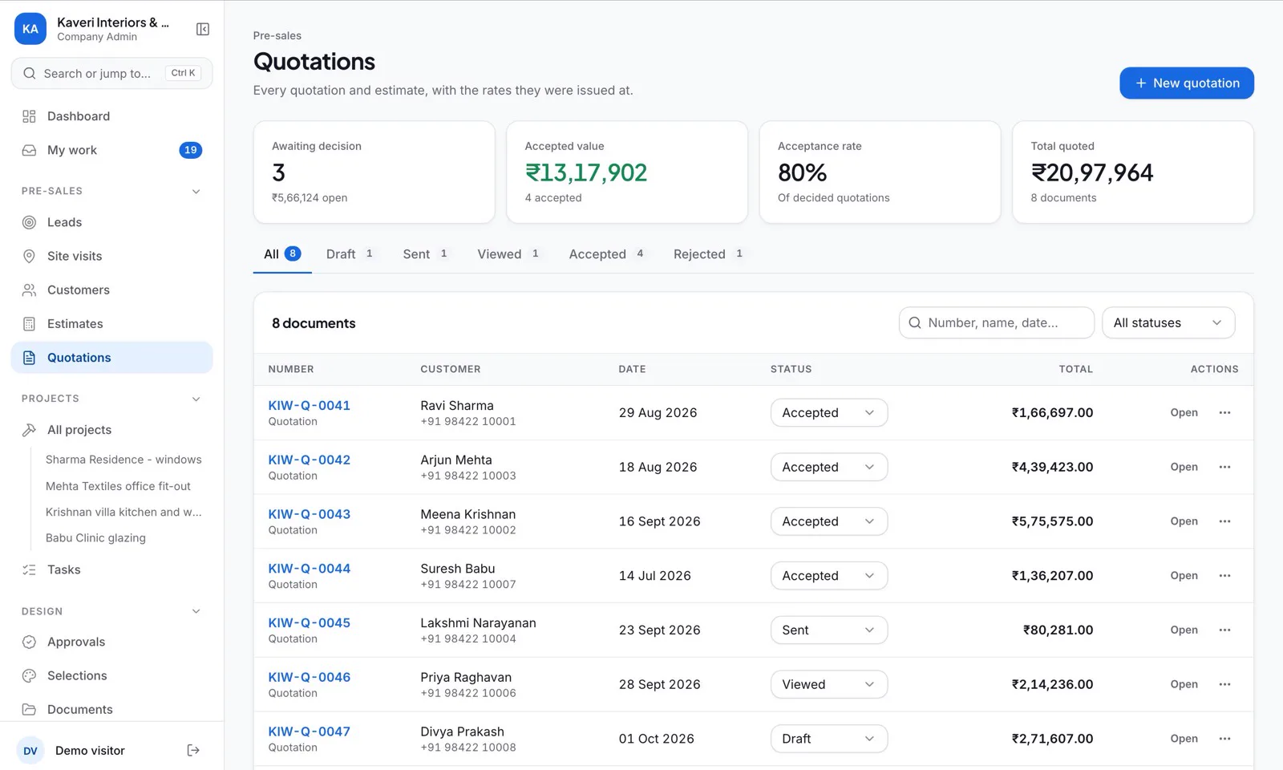Change status dropdown for Priya Raghavan quotation
This screenshot has height=770, width=1283.
829,684
